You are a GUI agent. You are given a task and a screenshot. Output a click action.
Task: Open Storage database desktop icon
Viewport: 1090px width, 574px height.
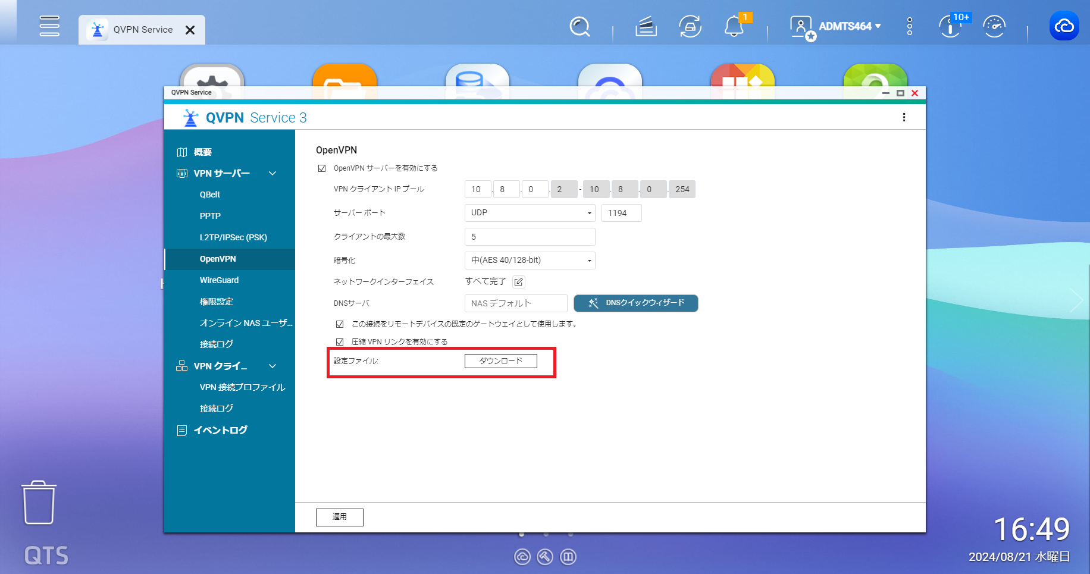click(477, 76)
